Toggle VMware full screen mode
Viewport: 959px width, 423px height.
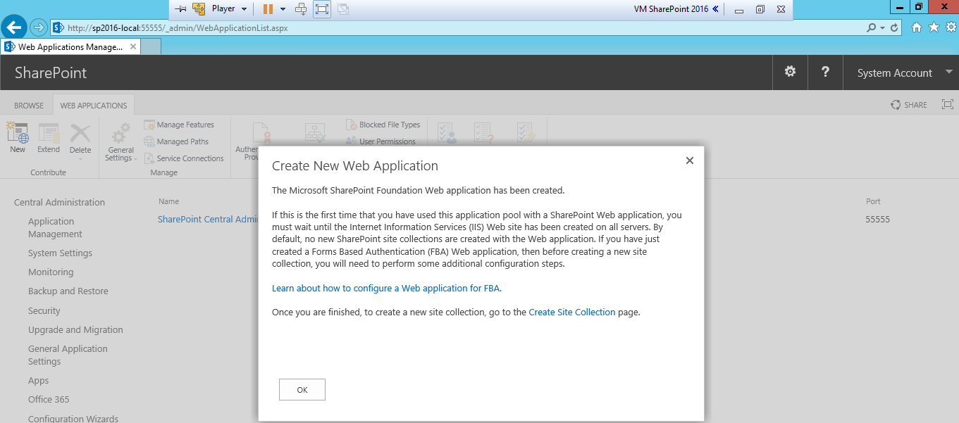(x=322, y=9)
